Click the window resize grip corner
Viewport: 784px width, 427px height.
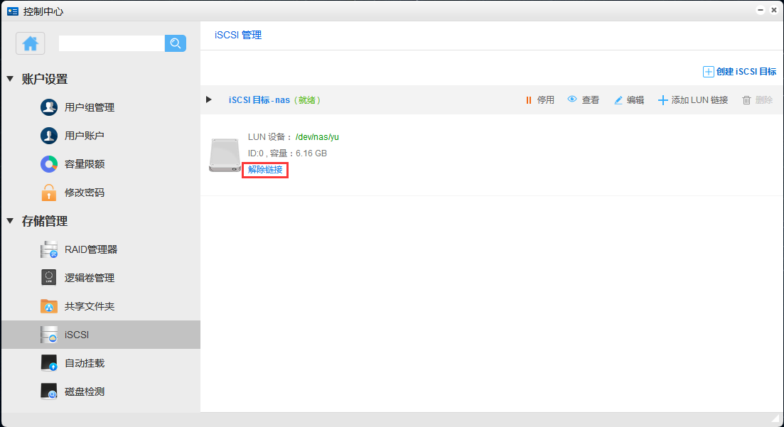pos(776,418)
